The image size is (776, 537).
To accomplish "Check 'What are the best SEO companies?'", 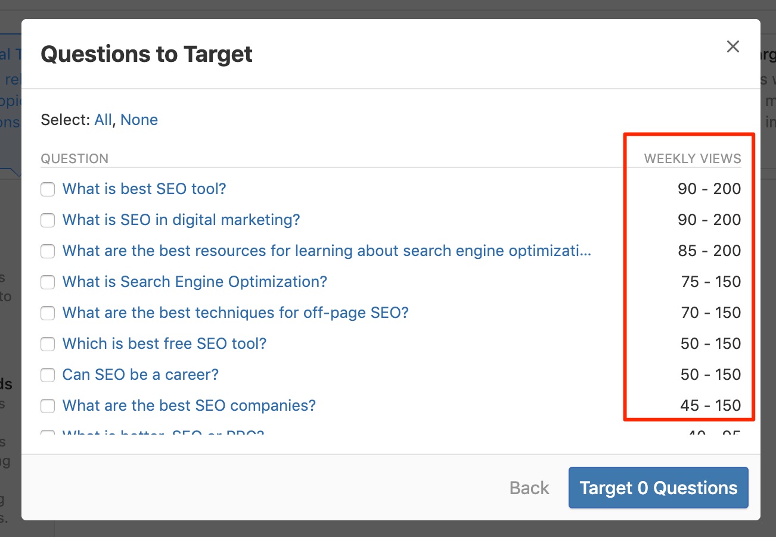I will coord(48,405).
